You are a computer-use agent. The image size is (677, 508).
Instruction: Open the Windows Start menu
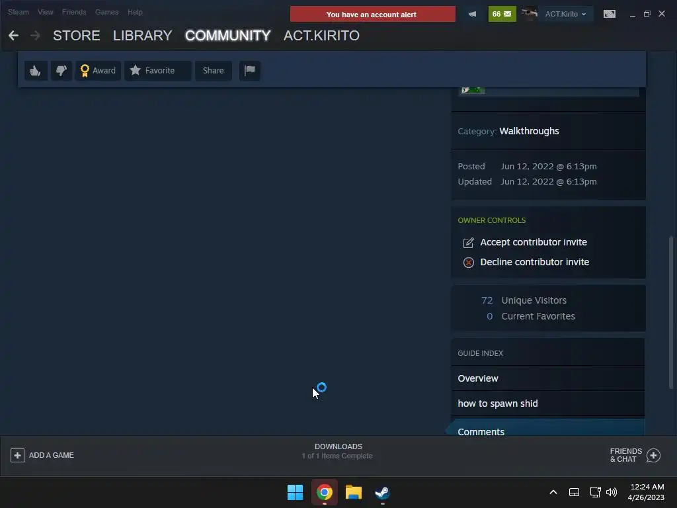[296, 492]
